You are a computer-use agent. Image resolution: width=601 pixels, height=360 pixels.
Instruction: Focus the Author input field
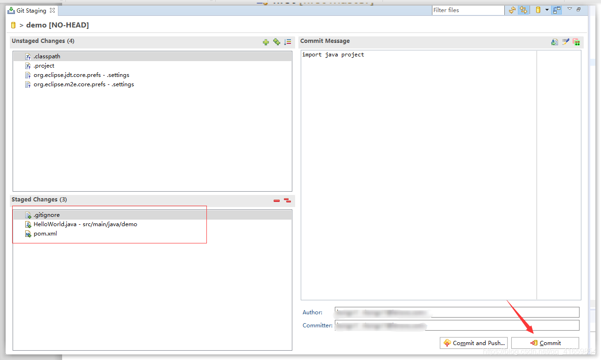point(457,312)
